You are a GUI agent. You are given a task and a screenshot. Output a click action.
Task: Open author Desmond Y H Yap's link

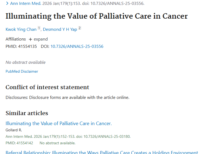60,29
